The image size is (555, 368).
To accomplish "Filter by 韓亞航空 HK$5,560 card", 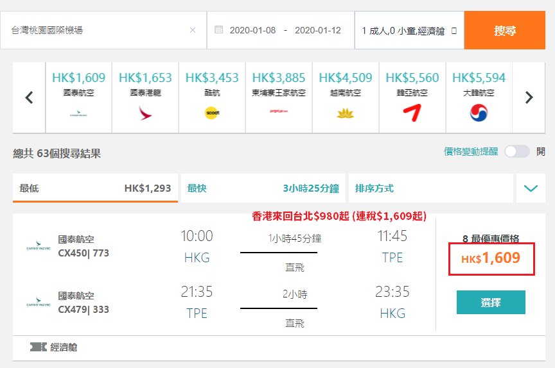I will pos(412,97).
